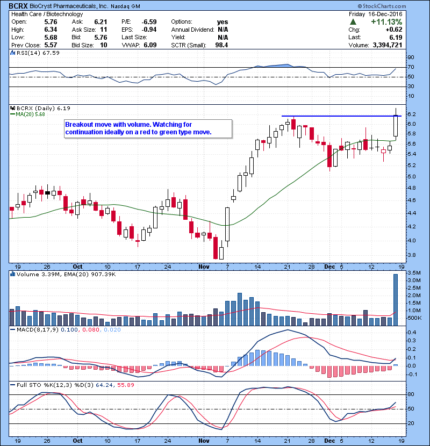The width and height of the screenshot is (430, 446).
Task: Click the SCTR (Small) value 98.4
Action: [221, 45]
